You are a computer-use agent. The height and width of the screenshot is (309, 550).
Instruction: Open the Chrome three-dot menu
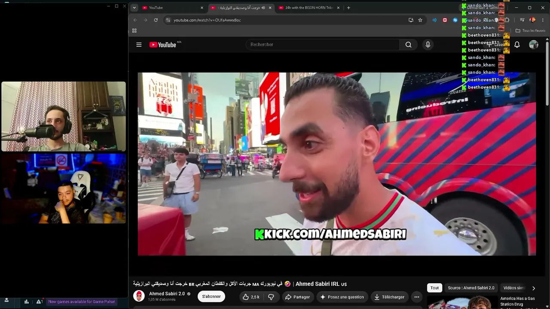pyautogui.click(x=543, y=20)
